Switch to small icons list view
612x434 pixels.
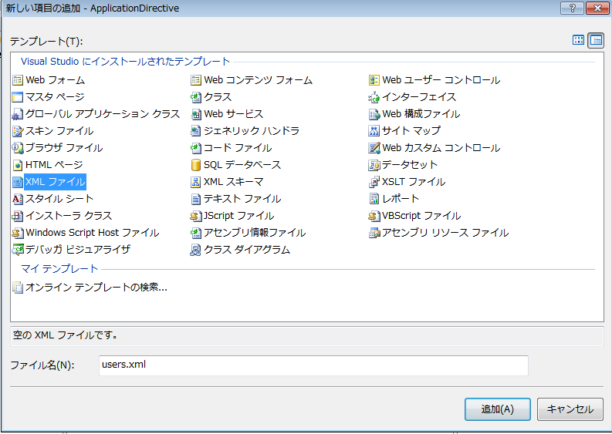(596, 40)
